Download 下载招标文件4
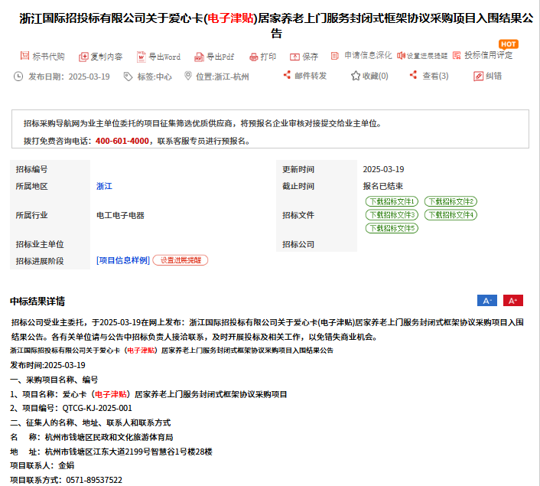The height and width of the screenshot is (486, 540). click(451, 215)
